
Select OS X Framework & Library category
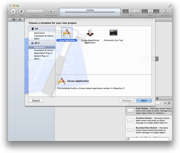44,50
